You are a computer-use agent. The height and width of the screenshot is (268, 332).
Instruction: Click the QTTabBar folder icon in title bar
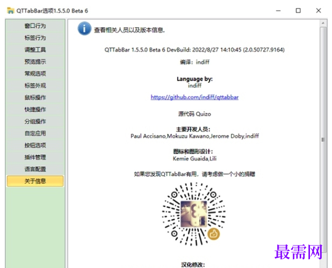click(11, 11)
